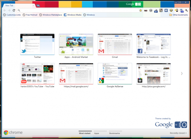191x139 pixels.
Task: Open the Twitter thumbnail
Action: (x=37, y=44)
